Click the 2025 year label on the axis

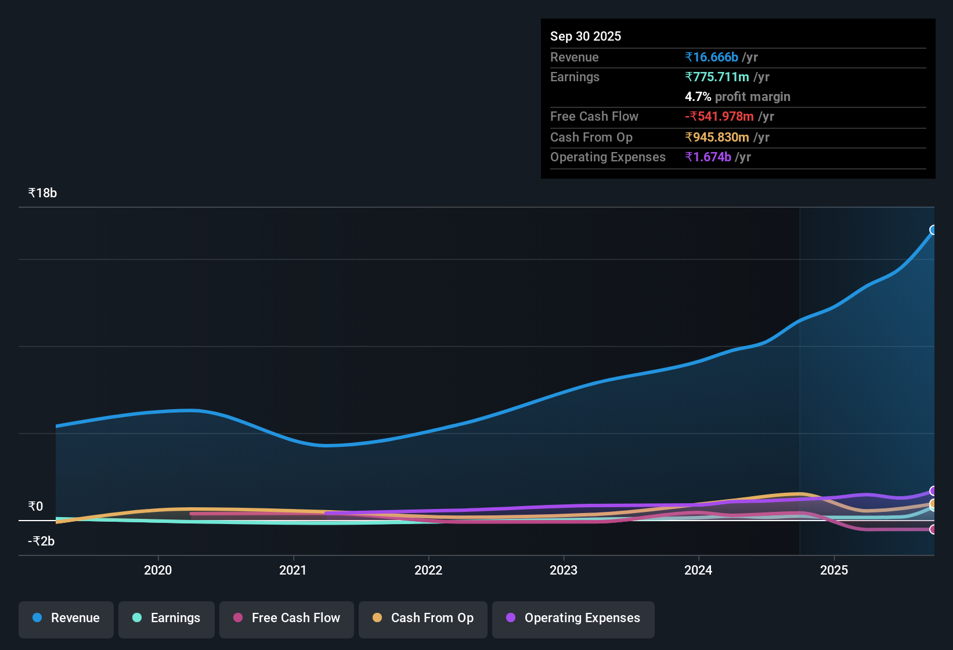click(x=834, y=570)
